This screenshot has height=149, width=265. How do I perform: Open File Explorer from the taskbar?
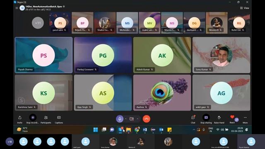coord(128,130)
